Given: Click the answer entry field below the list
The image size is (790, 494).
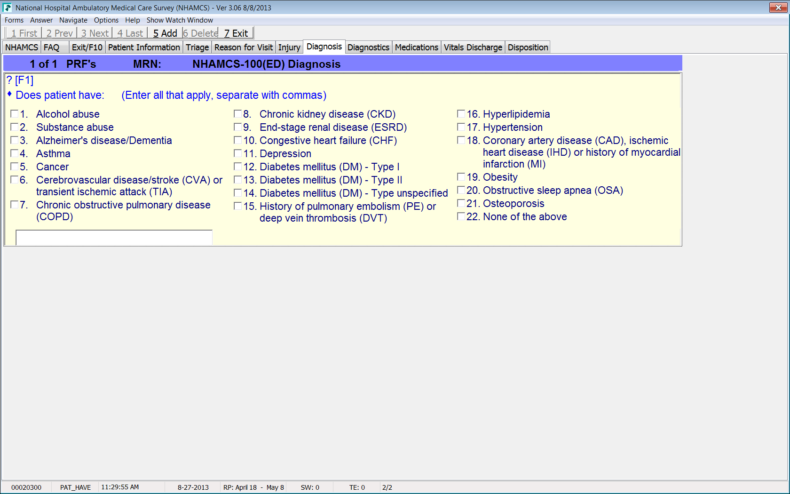Looking at the screenshot, I should [114, 238].
